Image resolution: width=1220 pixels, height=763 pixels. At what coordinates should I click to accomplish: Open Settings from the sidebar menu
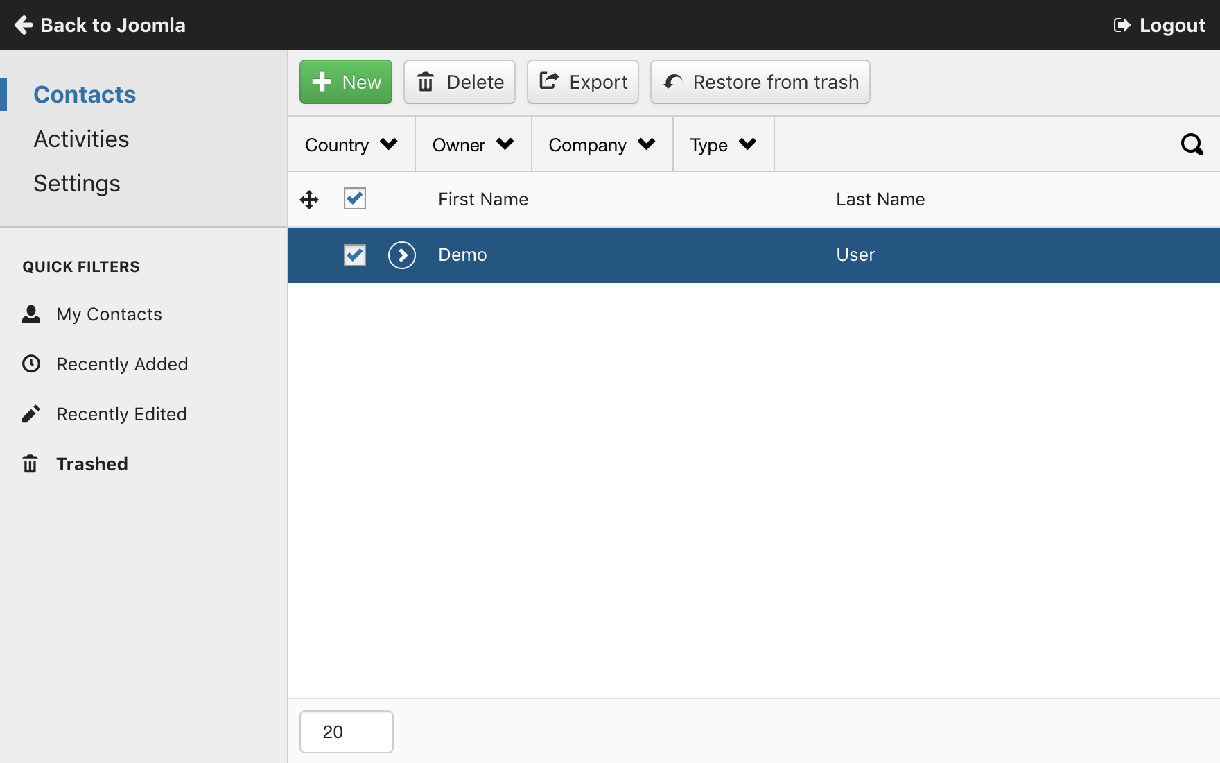[x=77, y=183]
